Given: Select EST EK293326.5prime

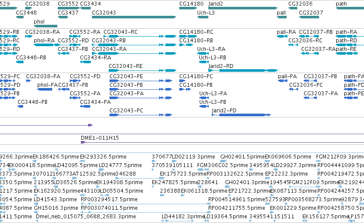Looking at the screenshot, I should [x=104, y=157].
